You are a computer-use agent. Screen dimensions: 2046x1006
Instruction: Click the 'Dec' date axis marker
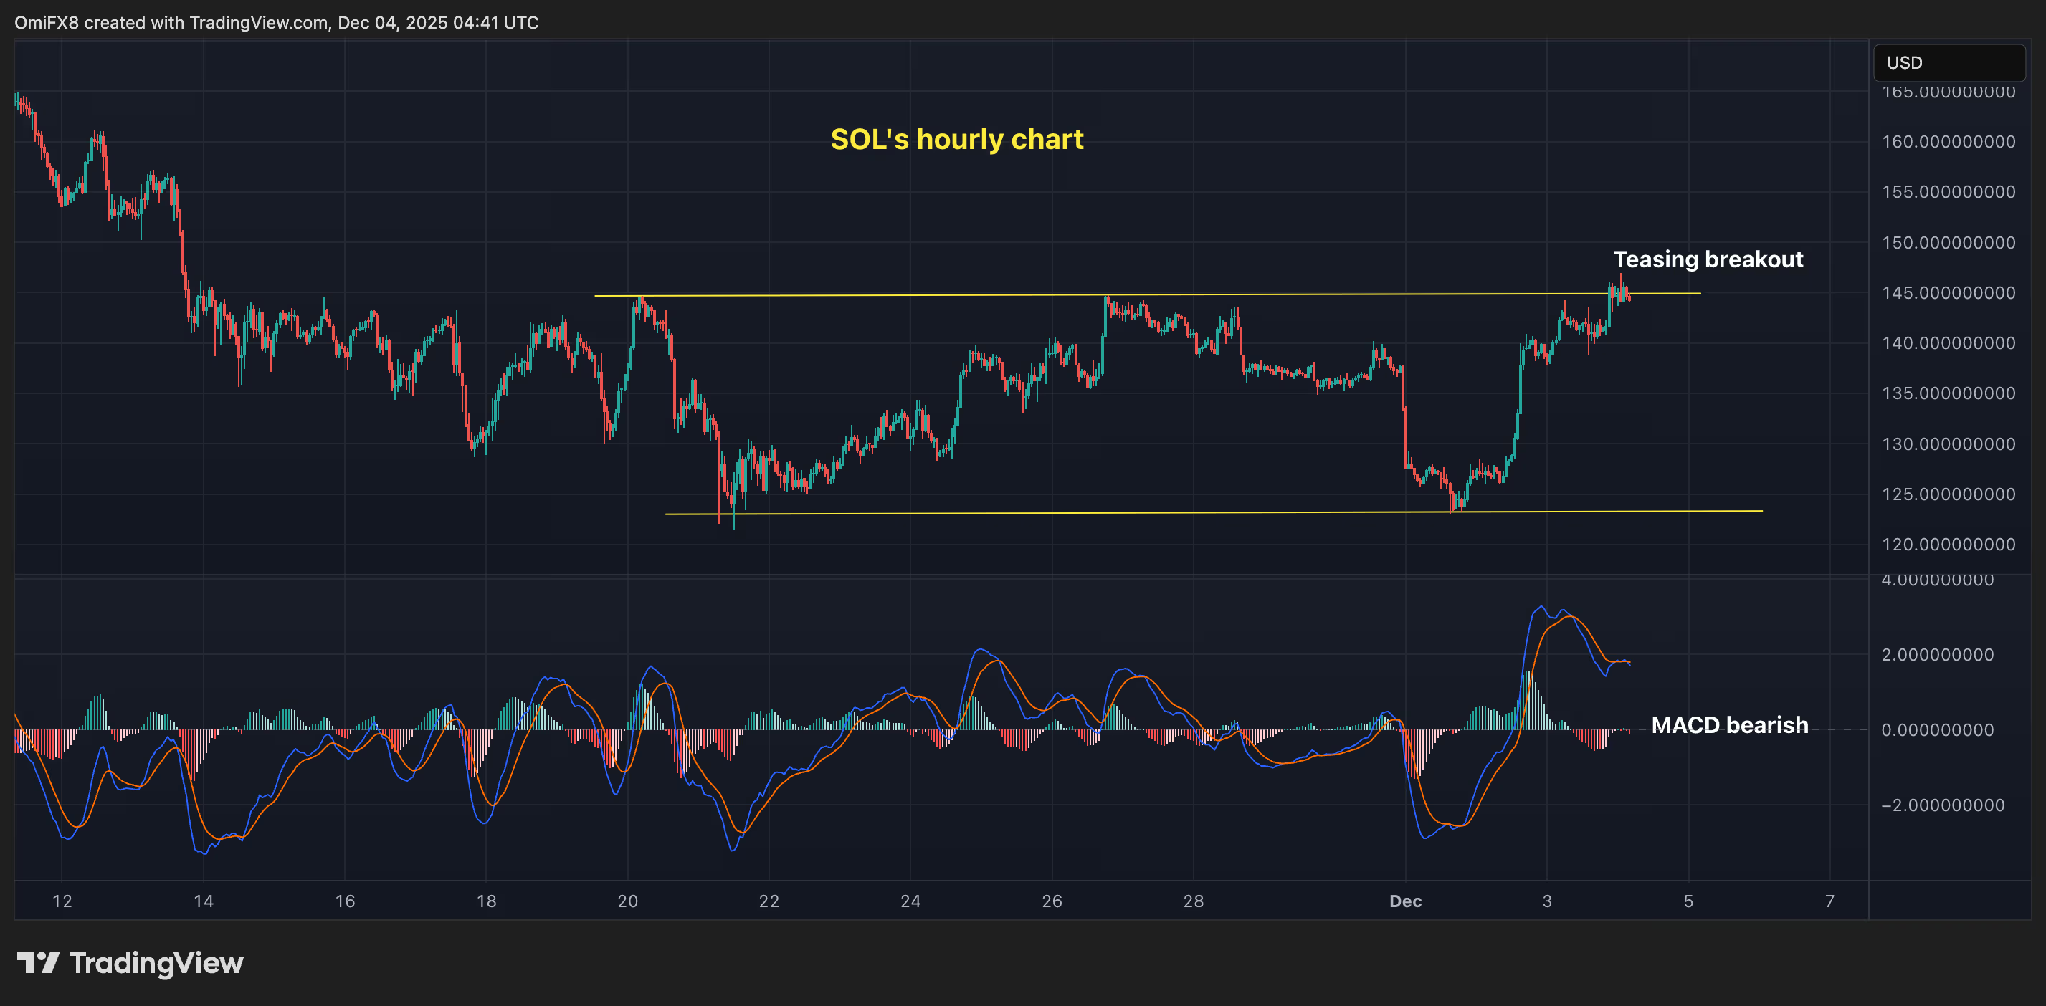click(x=1405, y=901)
